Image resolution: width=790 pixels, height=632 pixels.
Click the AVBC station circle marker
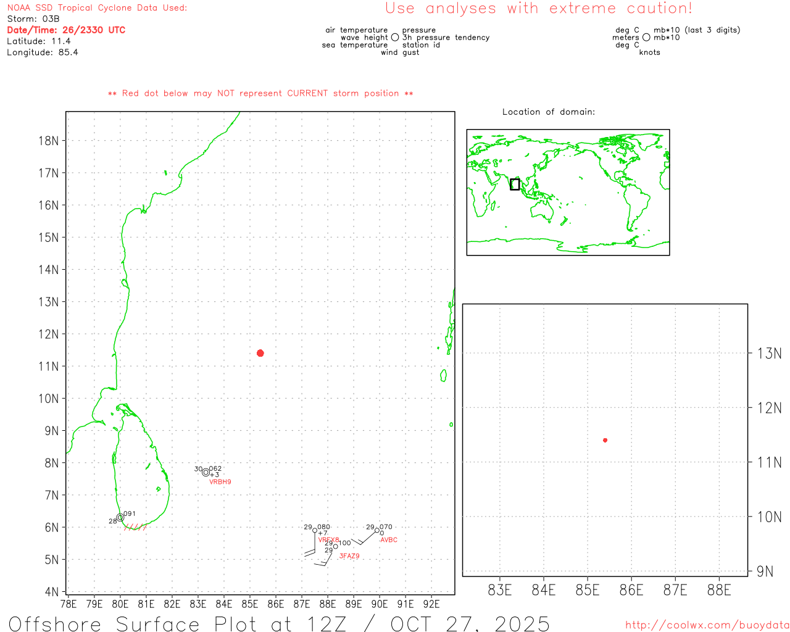[377, 530]
